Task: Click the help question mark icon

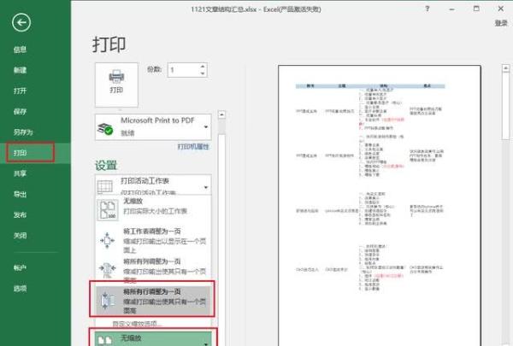Action: click(427, 9)
